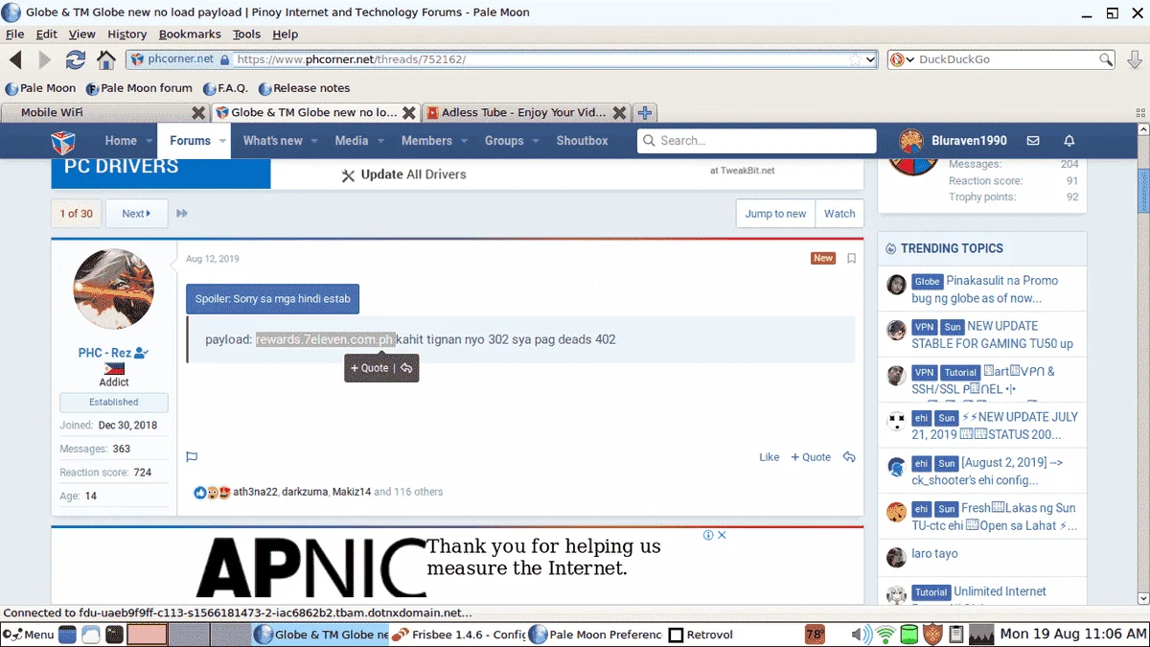Bookmark this page with the star icon
The image size is (1150, 647).
(855, 59)
